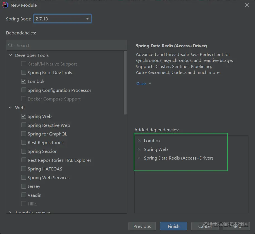Enable Jersey checkbox
Image resolution: width=255 pixels, height=234 pixels.
point(23,186)
